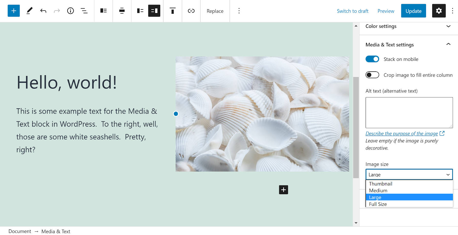Show media on the left
Screen dimensions: 458x235
pos(140,11)
